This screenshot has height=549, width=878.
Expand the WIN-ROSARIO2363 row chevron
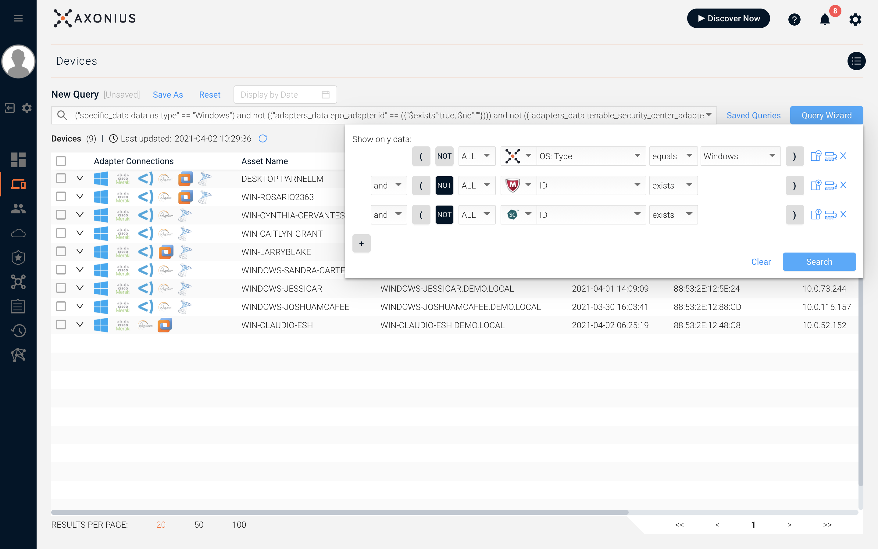(80, 196)
